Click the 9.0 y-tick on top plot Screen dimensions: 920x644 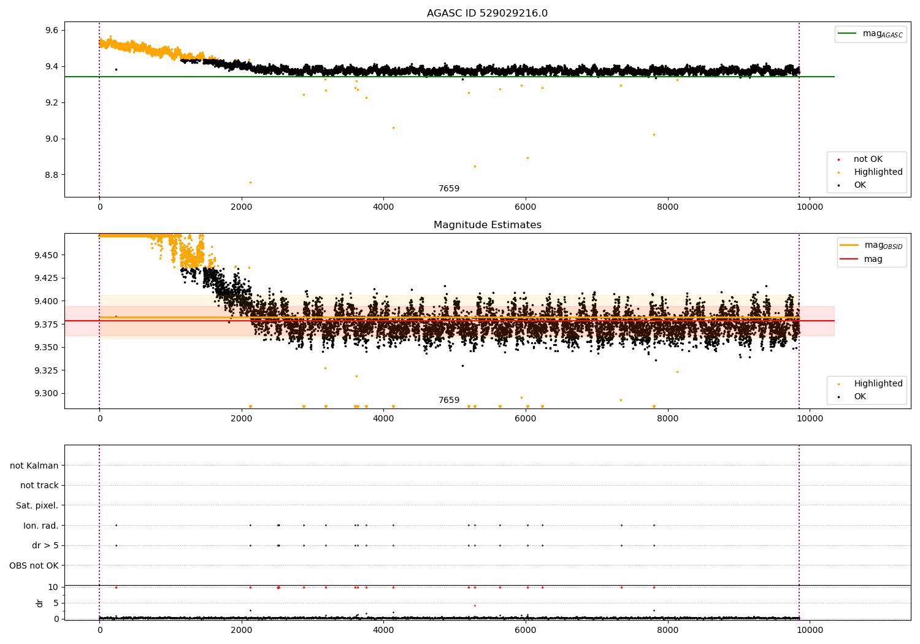[x=51, y=139]
